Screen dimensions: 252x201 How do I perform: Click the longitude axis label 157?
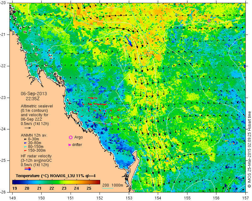tap(245, 198)
